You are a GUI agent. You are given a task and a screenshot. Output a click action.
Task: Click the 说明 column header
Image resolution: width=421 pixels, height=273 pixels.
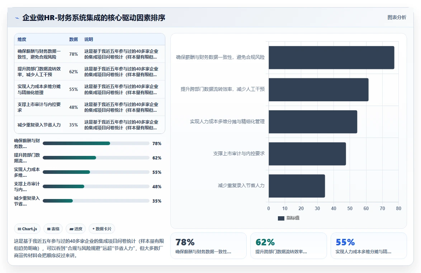[89, 39]
